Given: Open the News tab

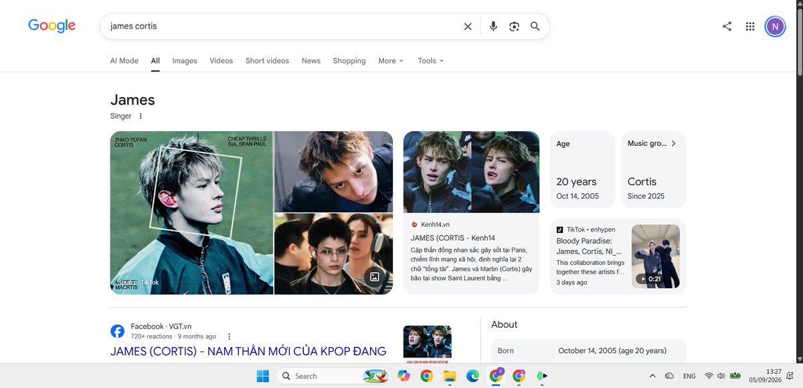Looking at the screenshot, I should 311,61.
